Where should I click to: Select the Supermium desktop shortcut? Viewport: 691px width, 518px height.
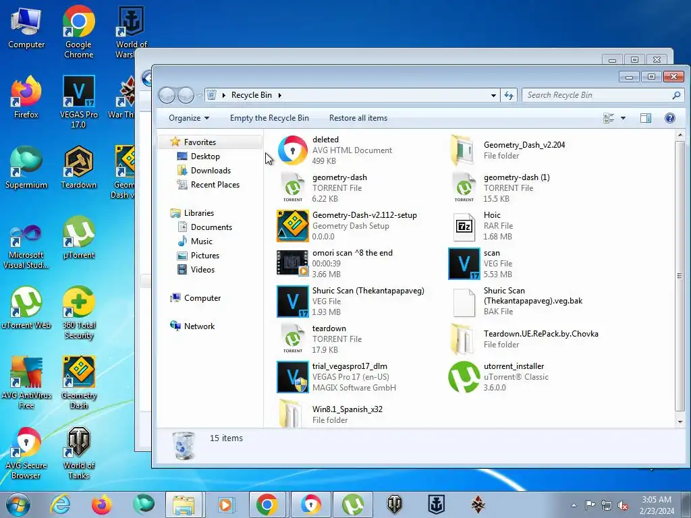pyautogui.click(x=26, y=167)
